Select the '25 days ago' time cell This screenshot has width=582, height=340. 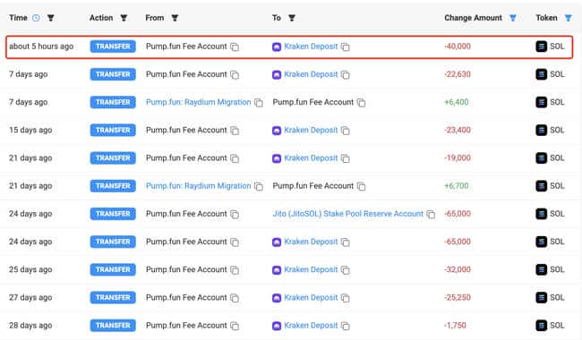pos(30,269)
